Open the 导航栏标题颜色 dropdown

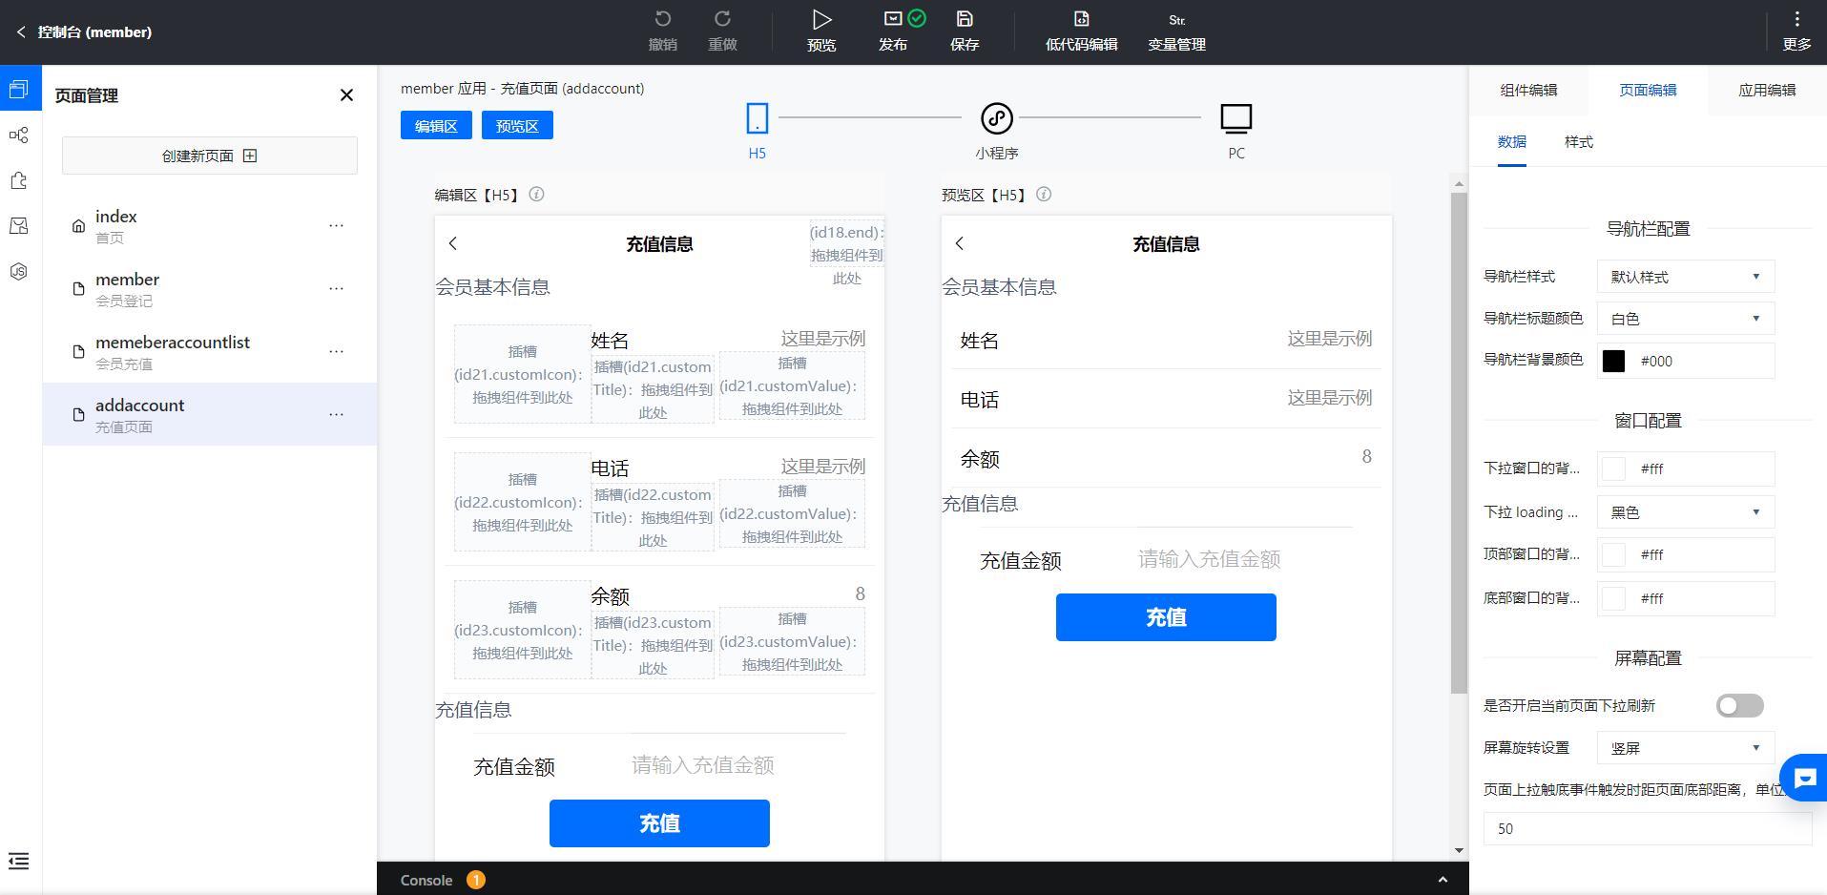[1686, 319]
